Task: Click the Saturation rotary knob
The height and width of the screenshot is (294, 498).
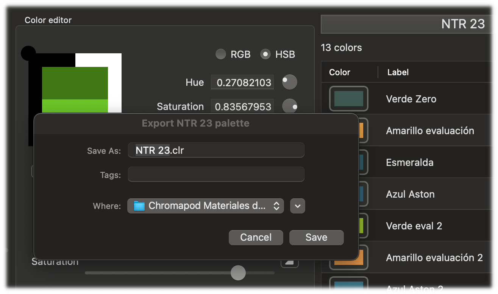Action: click(290, 106)
